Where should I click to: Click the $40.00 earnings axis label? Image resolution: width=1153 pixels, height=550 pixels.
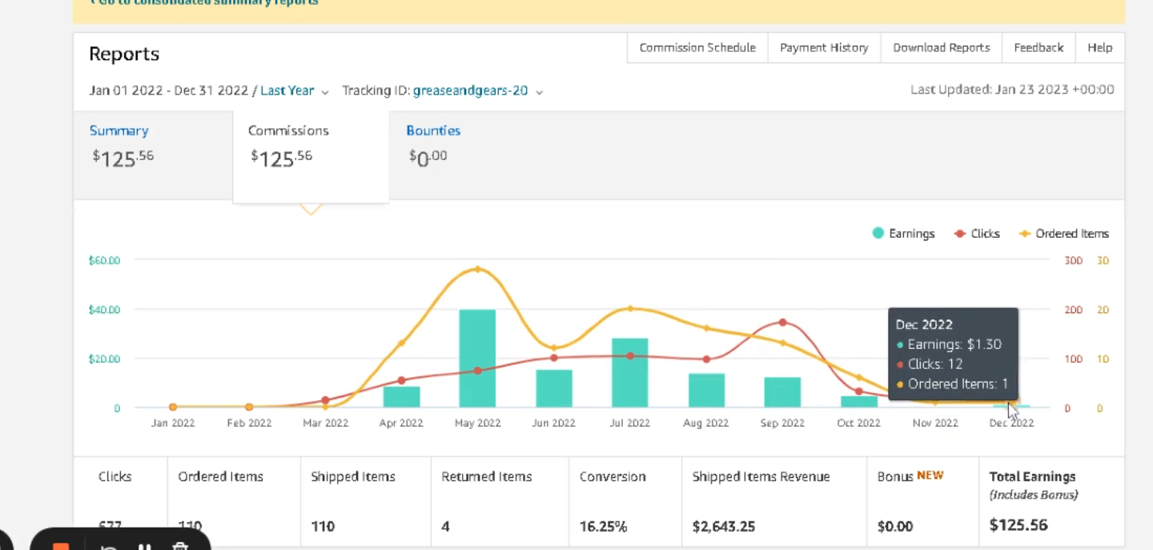104,310
